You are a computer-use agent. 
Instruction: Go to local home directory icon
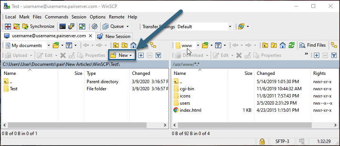pyautogui.click(x=133, y=45)
